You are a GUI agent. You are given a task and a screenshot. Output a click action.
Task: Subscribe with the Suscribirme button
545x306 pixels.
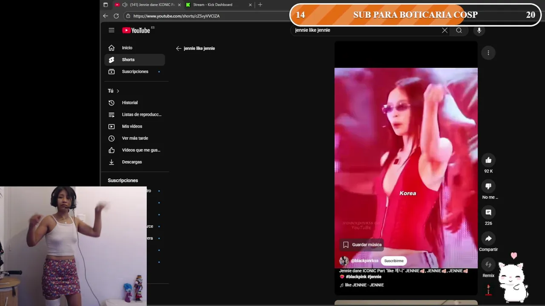tap(394, 261)
